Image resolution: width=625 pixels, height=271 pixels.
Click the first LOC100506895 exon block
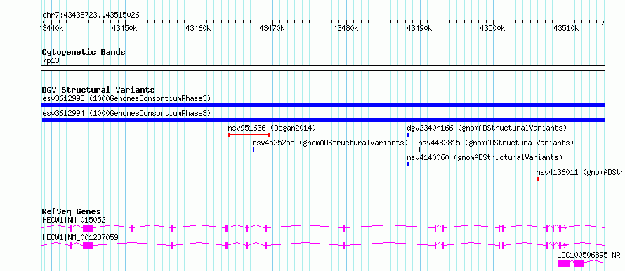564,263
